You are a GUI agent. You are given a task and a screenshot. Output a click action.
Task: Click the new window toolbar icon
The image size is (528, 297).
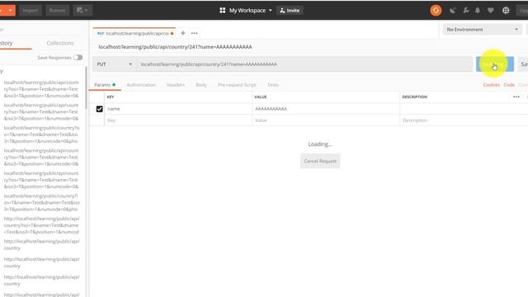[82, 11]
